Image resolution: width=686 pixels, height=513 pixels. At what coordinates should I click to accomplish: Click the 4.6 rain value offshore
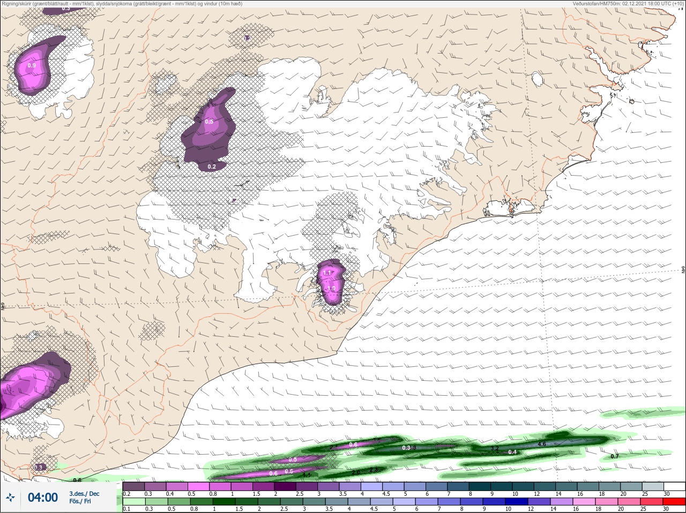[541, 444]
